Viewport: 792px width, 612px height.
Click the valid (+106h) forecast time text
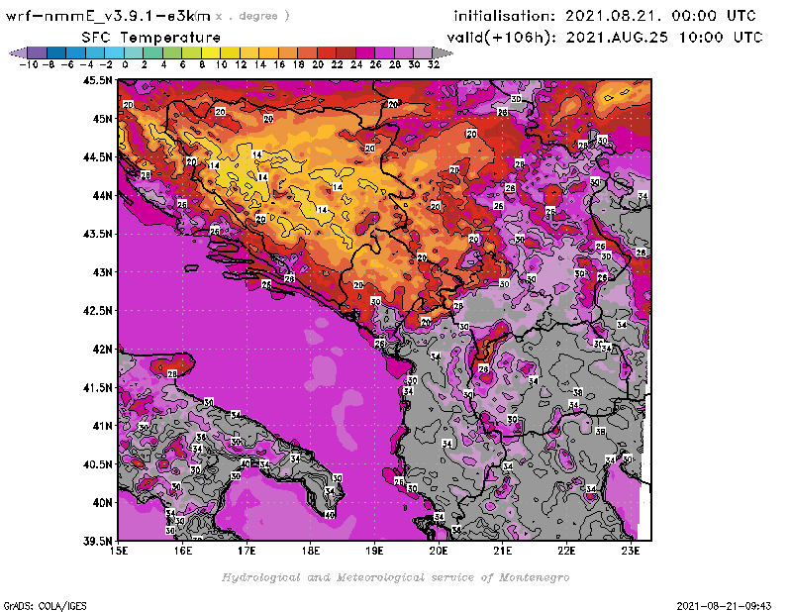608,37
